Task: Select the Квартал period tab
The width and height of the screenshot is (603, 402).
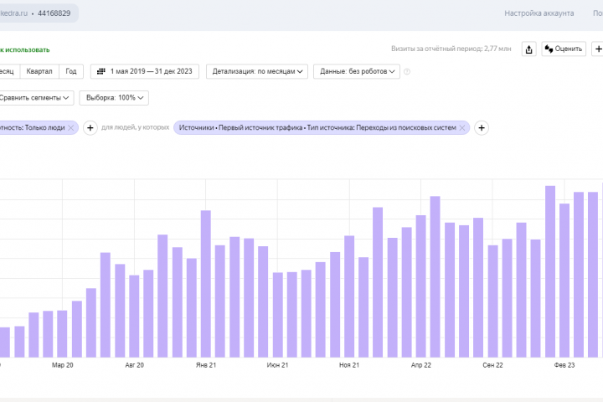Action: coord(39,72)
